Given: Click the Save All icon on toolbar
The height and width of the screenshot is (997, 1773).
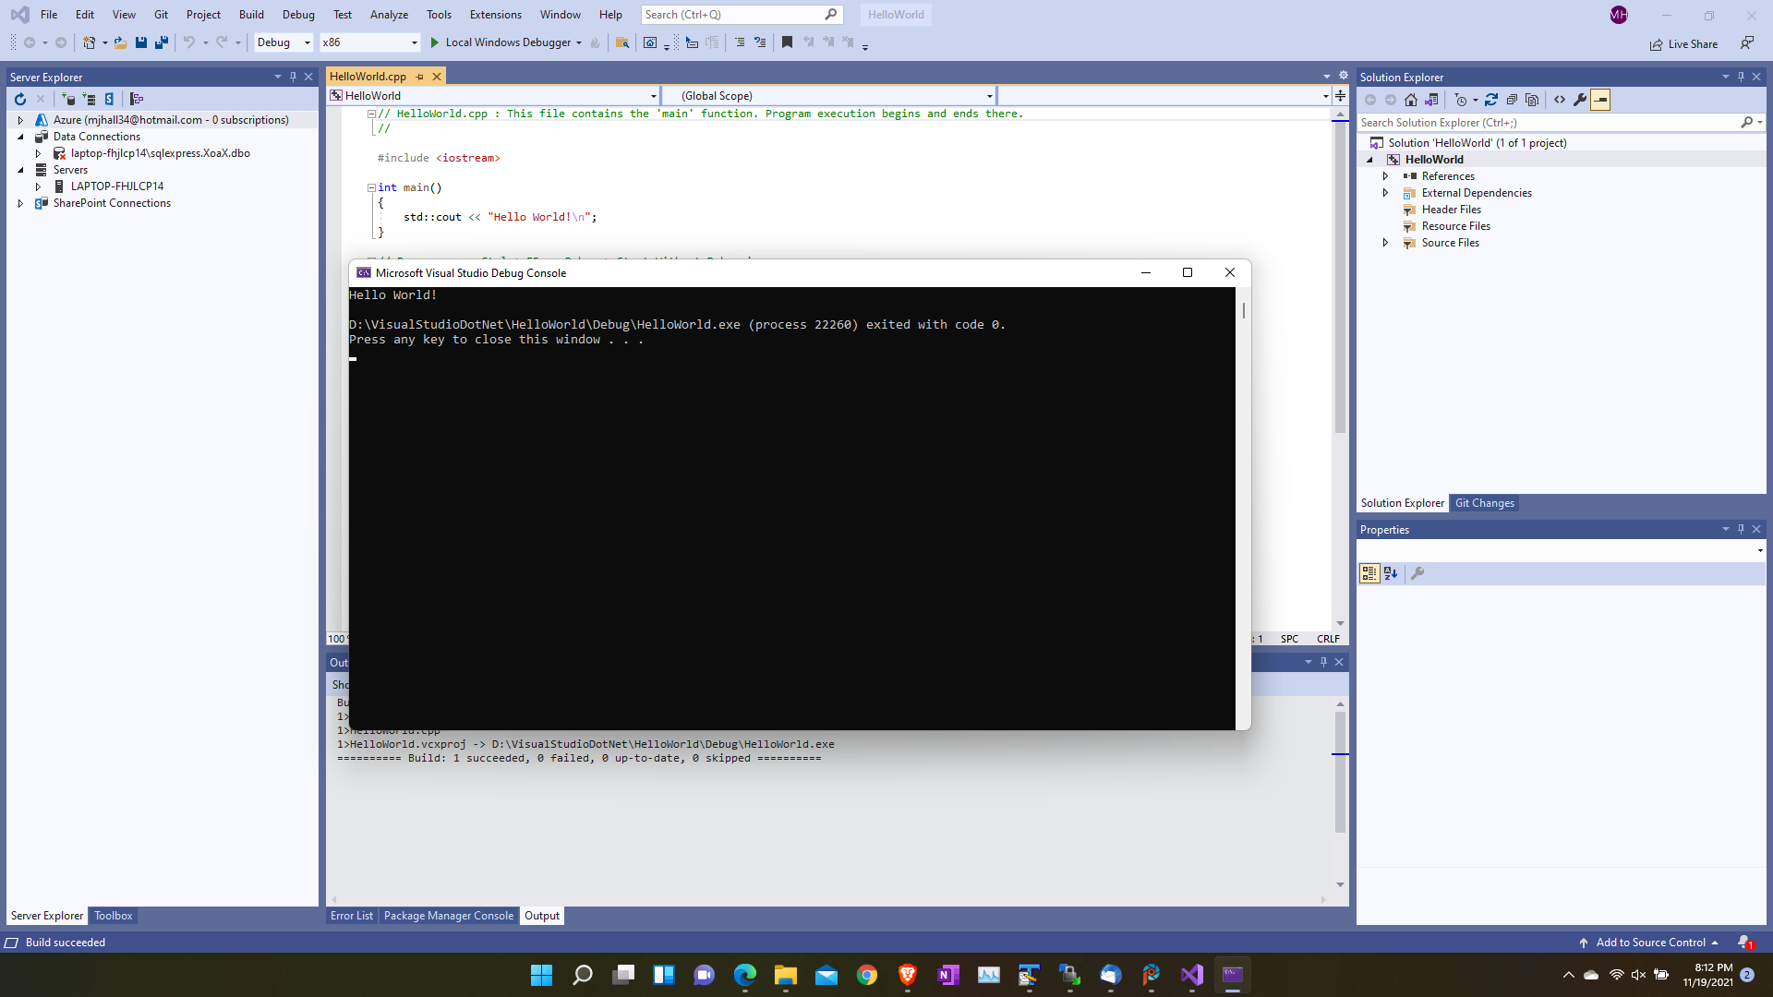Looking at the screenshot, I should click(162, 42).
